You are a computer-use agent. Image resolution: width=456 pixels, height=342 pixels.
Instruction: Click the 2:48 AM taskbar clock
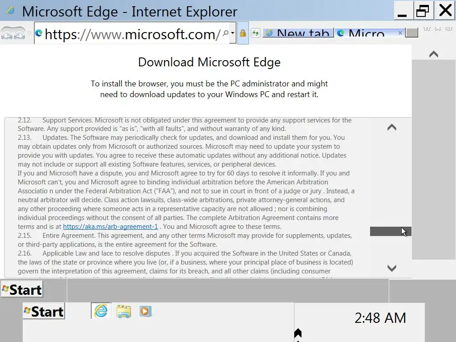coord(380,318)
